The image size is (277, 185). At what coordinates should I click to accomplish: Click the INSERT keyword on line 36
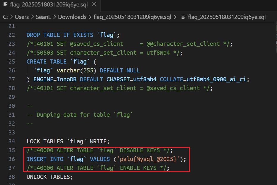click(37, 159)
